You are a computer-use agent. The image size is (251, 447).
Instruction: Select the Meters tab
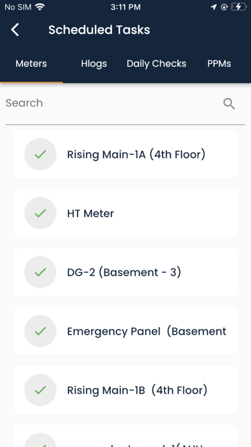[31, 64]
